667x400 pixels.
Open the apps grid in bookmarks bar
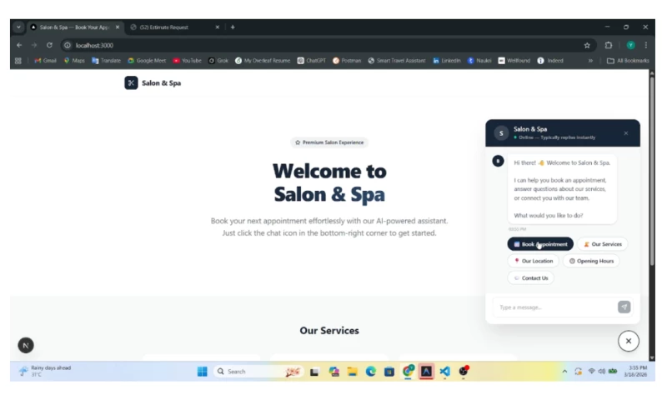[x=18, y=61]
